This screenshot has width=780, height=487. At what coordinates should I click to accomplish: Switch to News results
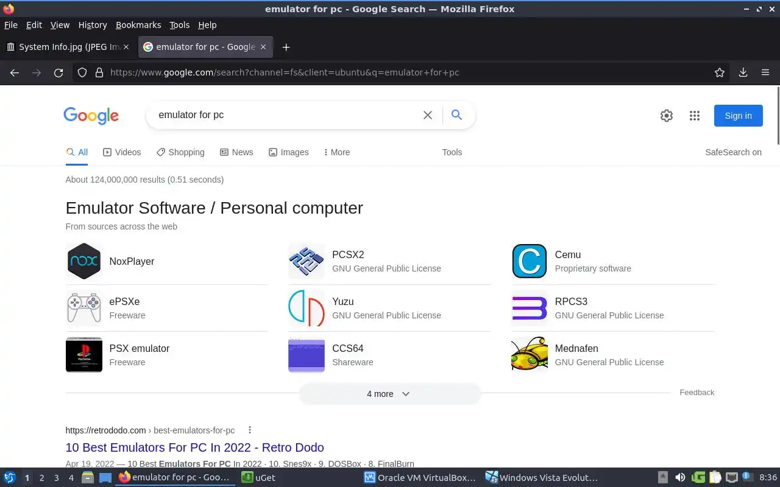click(236, 152)
